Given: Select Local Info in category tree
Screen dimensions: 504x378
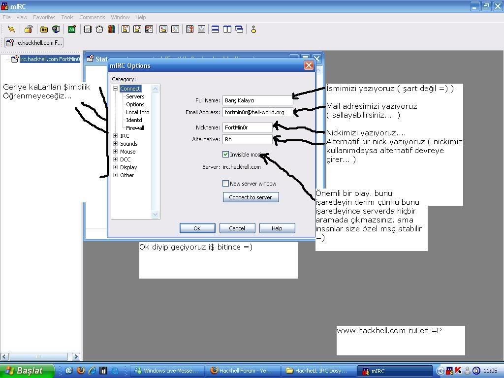Looking at the screenshot, I should [138, 112].
